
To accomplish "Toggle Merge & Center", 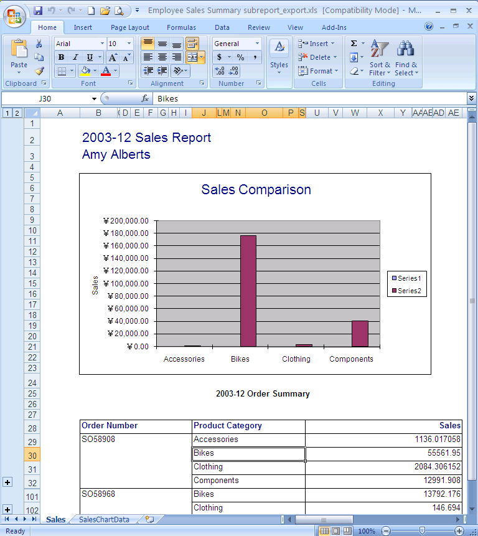I will (192, 57).
